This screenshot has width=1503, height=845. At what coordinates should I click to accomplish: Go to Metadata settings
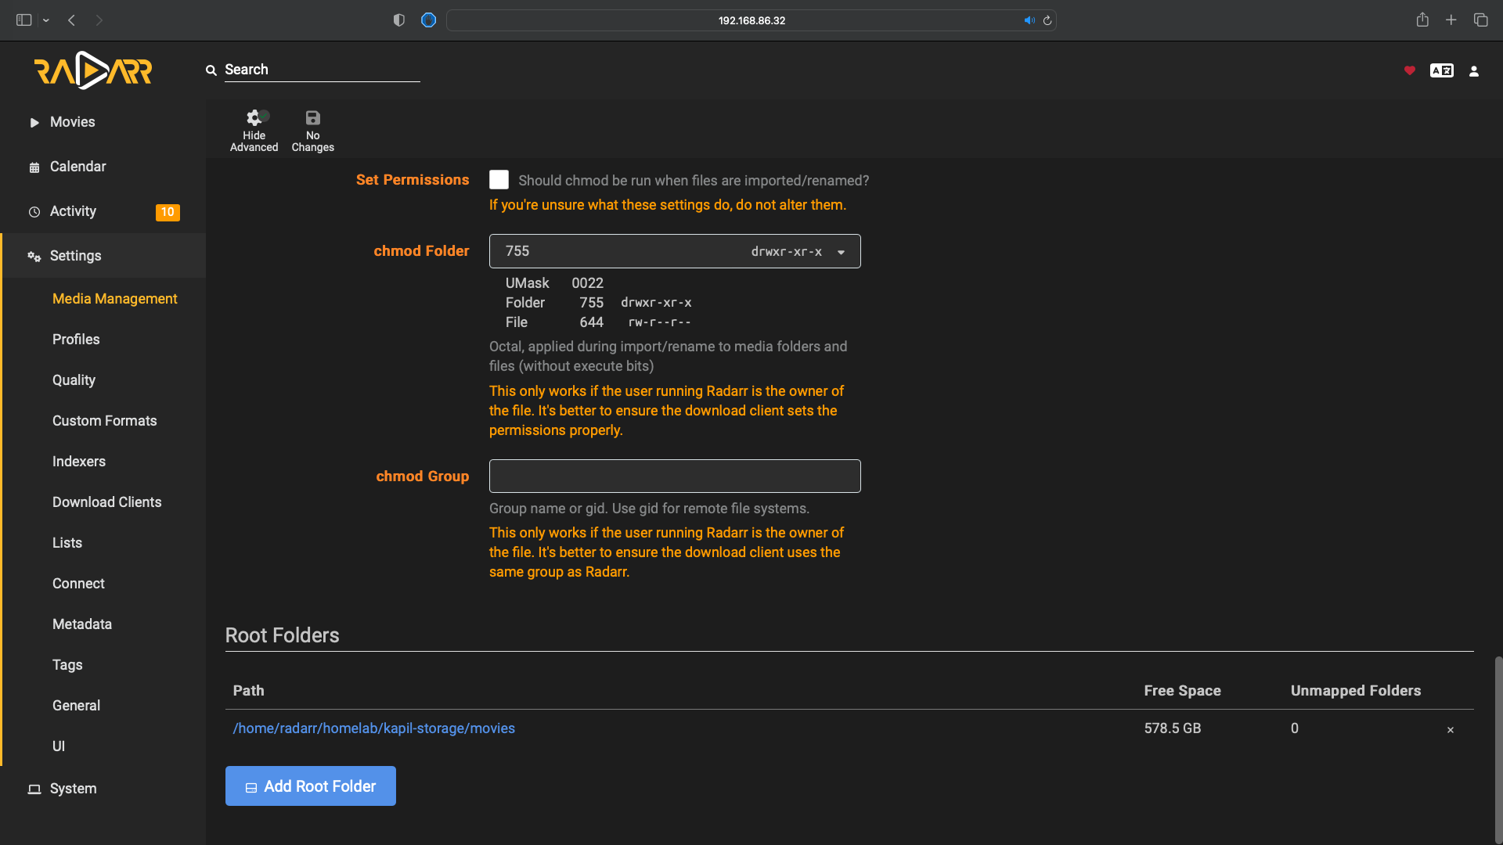82,624
